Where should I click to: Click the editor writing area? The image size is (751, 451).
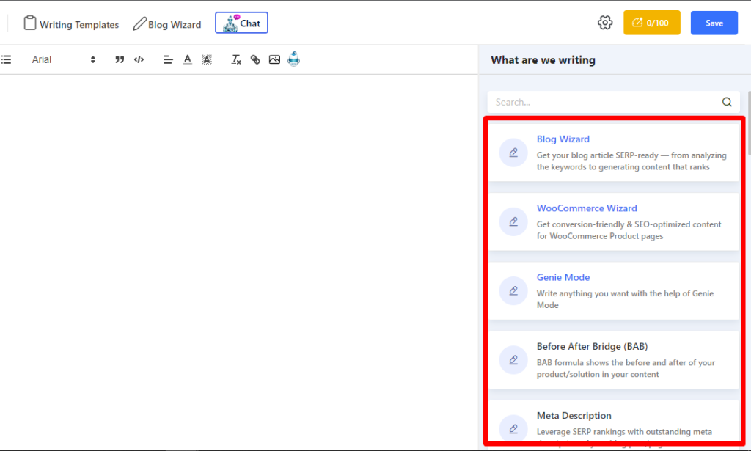click(238, 261)
